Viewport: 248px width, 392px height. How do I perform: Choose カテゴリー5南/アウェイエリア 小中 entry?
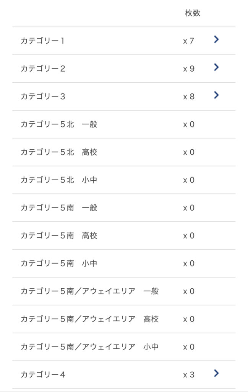click(89, 347)
